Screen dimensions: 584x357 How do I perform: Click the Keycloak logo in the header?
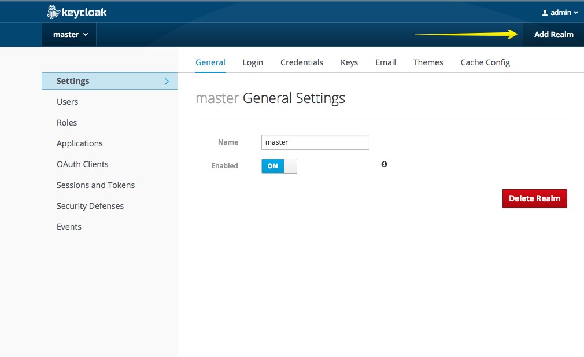click(77, 12)
